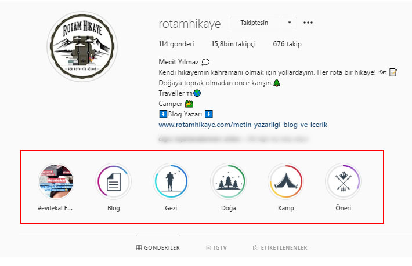Image resolution: width=412 pixels, height=266 pixels.
Task: Click the 114 gönderi post count
Action: (x=176, y=44)
